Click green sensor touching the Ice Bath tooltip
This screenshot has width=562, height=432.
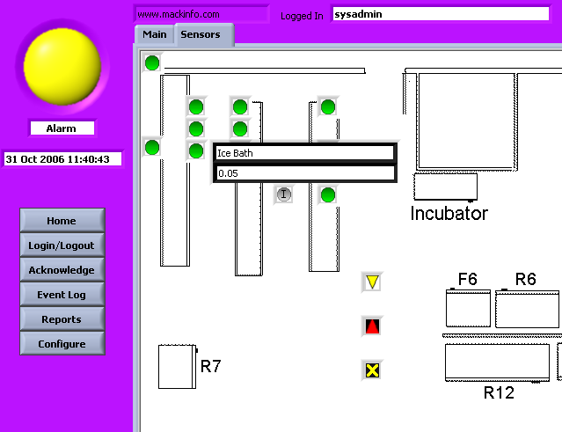[x=196, y=151]
